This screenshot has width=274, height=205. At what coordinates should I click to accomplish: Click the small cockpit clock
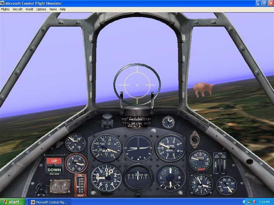(168, 122)
